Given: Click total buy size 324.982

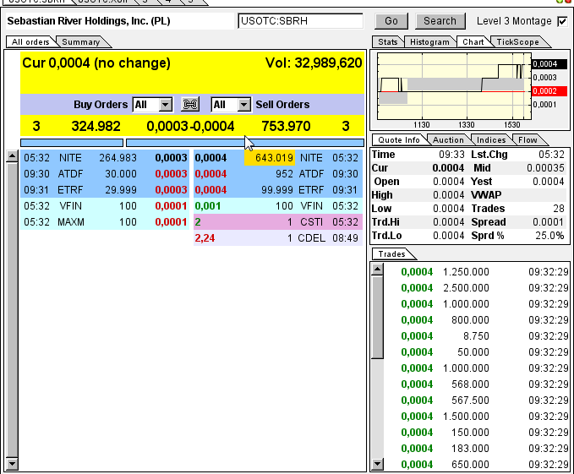Looking at the screenshot, I should tap(96, 127).
